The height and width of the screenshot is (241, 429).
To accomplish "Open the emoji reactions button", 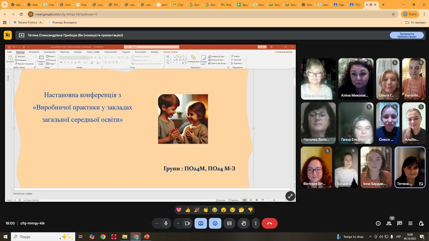I will click(215, 223).
